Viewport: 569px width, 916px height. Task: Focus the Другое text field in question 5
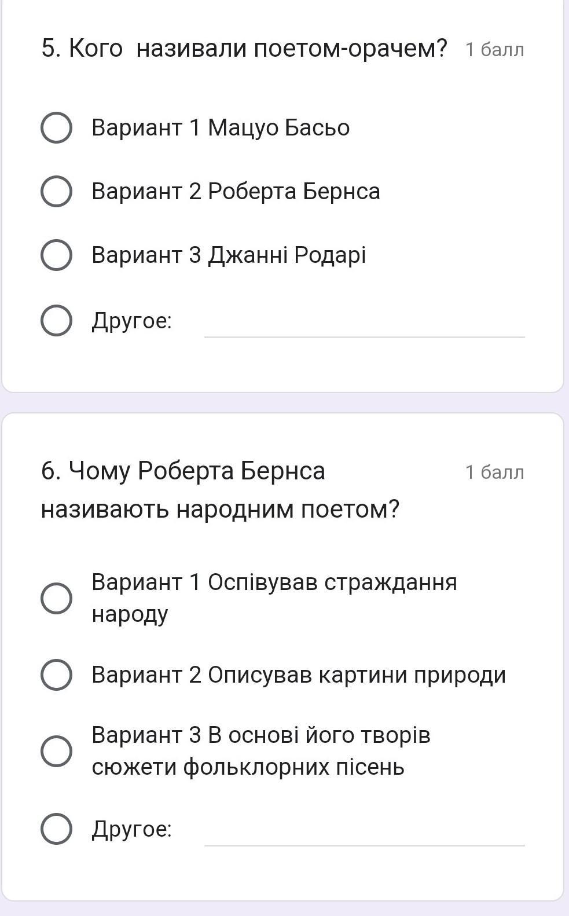(x=364, y=324)
